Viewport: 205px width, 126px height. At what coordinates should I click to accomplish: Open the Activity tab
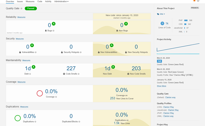pyautogui.click(x=48, y=1)
